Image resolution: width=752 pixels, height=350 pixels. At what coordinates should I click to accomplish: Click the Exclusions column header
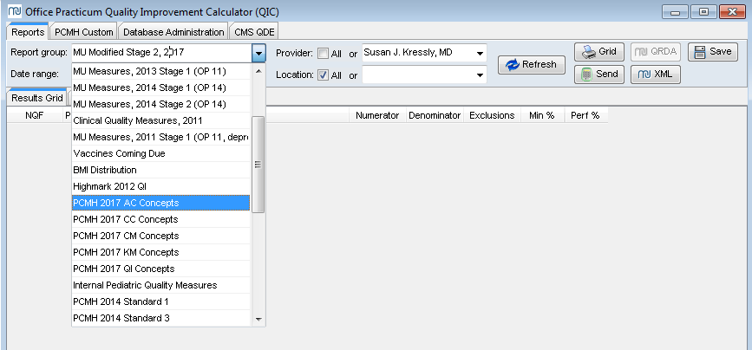pos(492,115)
